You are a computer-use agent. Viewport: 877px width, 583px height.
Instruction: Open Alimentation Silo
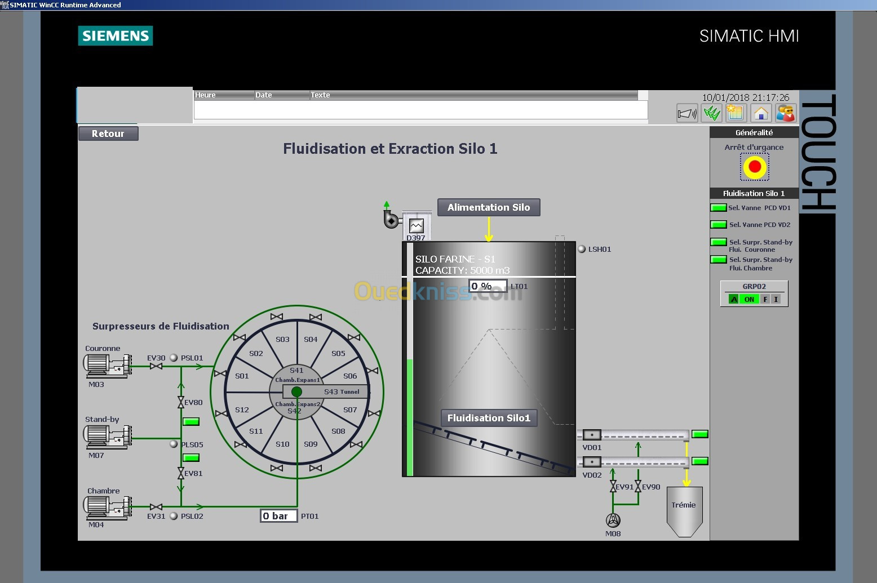(x=489, y=207)
